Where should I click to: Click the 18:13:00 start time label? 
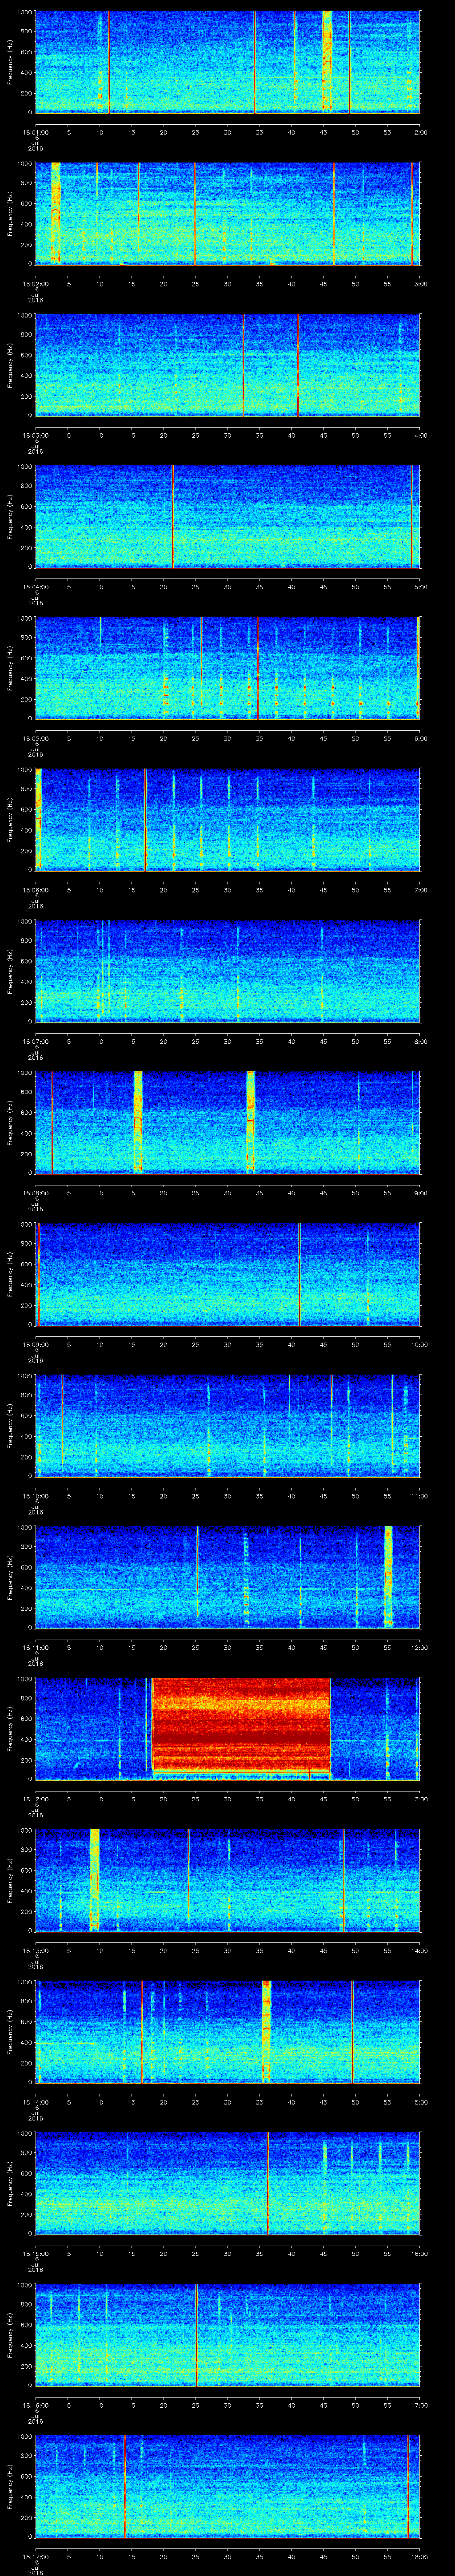[35, 1950]
